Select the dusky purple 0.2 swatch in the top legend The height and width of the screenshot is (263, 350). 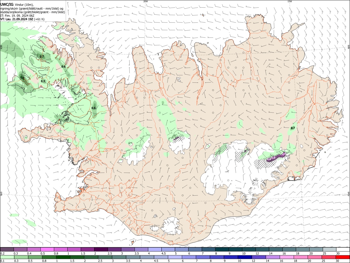[x=7, y=249]
